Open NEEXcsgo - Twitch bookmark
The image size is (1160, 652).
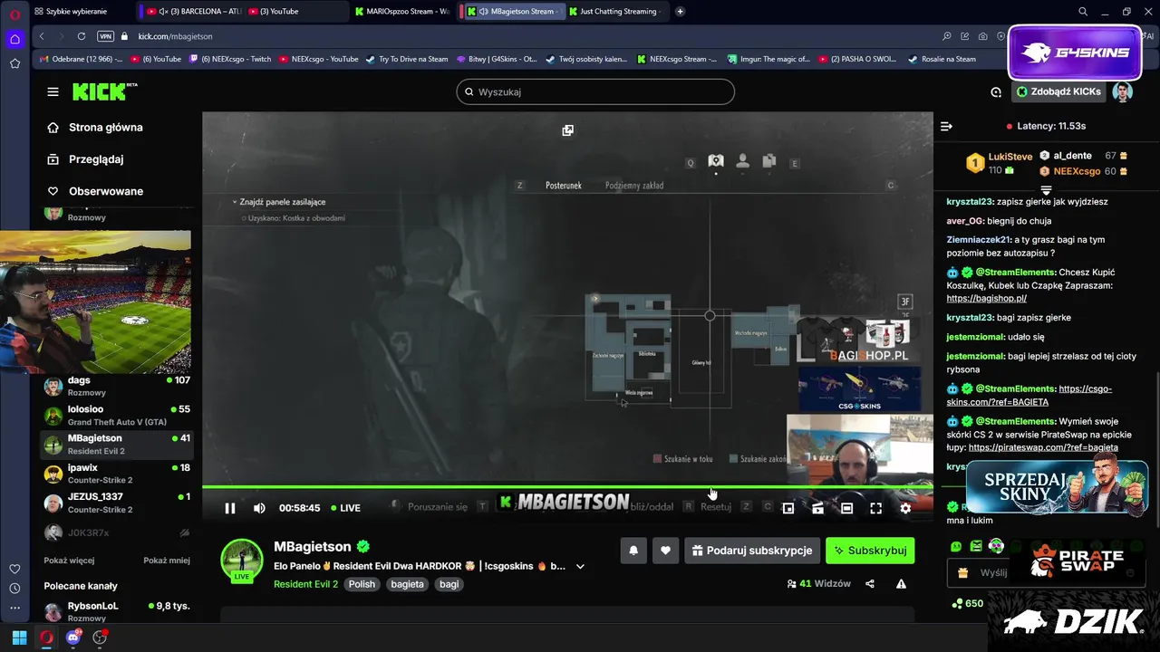tap(228, 59)
